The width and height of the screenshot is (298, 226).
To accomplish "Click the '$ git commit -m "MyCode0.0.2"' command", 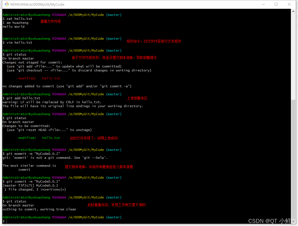I will (x=31, y=181).
